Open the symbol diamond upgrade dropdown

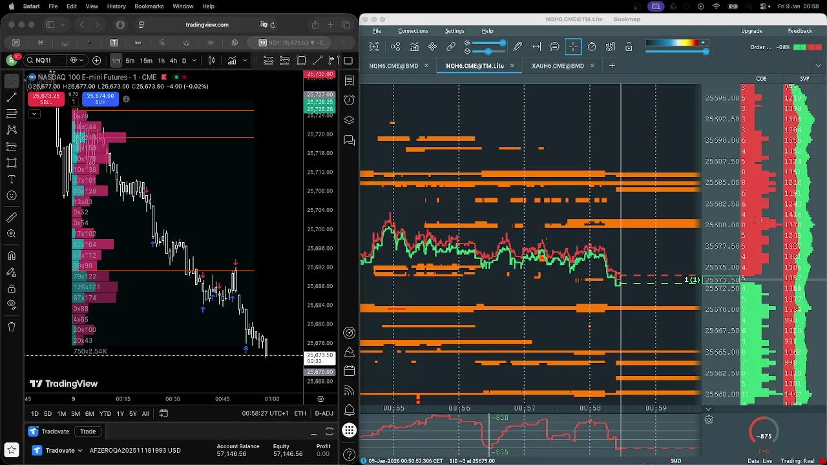[x=76, y=61]
